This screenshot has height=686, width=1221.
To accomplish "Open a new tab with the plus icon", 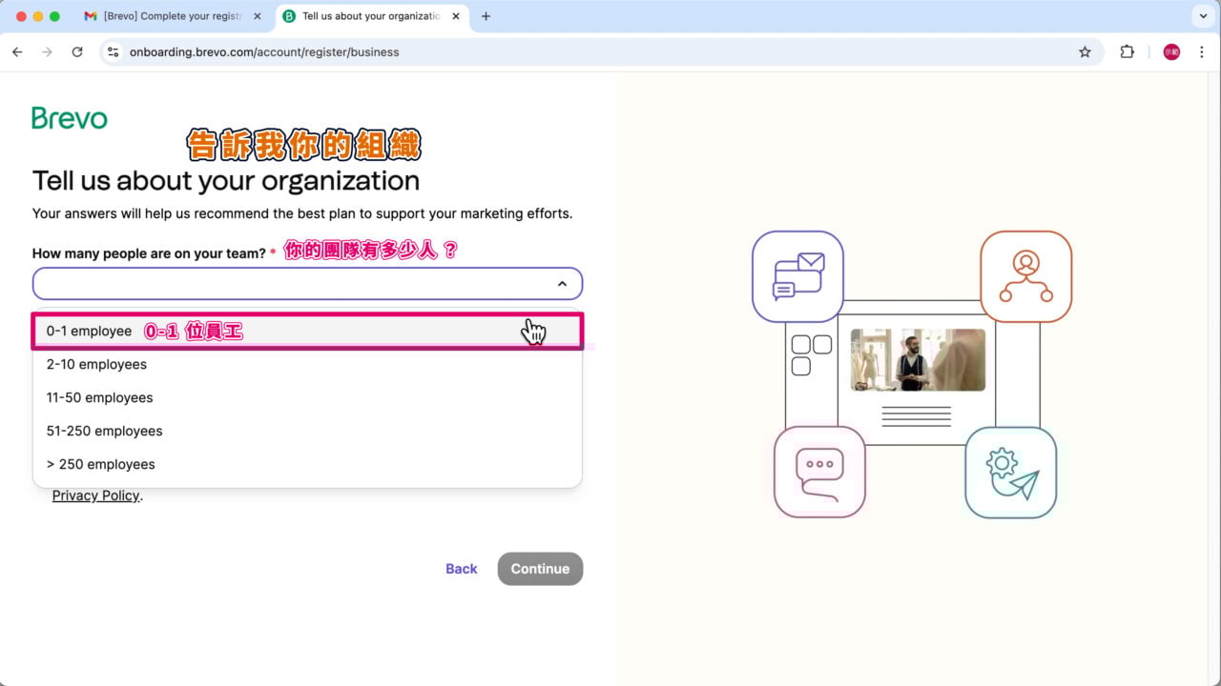I will (x=486, y=16).
